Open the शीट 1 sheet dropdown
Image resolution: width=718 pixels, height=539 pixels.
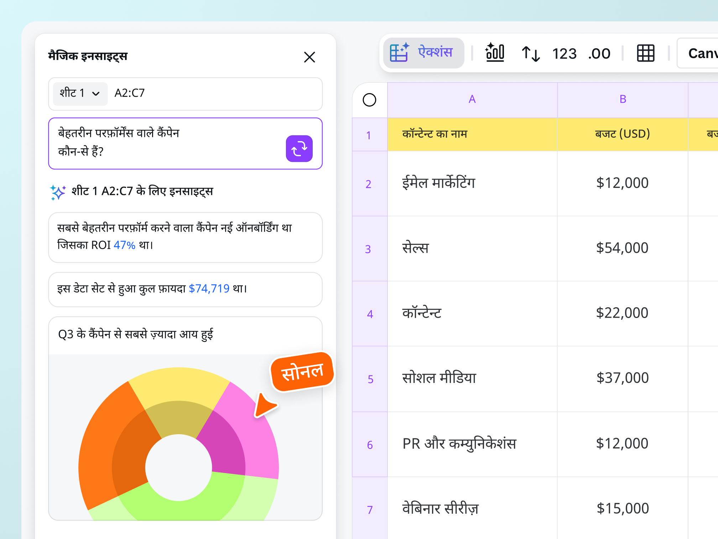coord(80,93)
